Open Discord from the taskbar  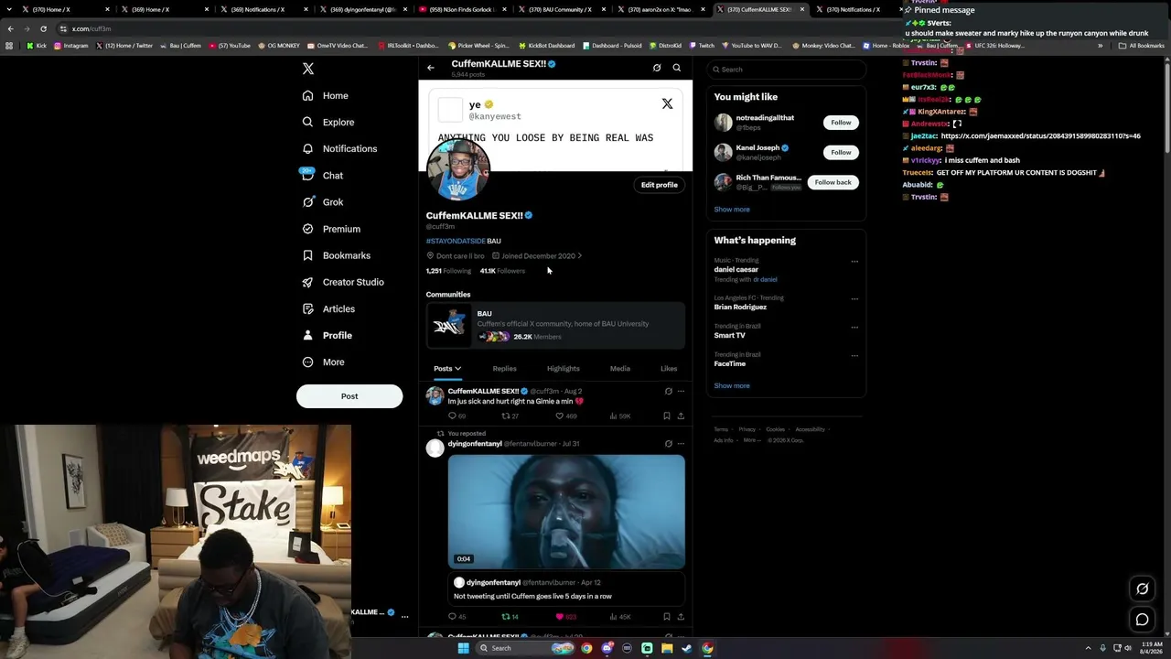tap(607, 648)
